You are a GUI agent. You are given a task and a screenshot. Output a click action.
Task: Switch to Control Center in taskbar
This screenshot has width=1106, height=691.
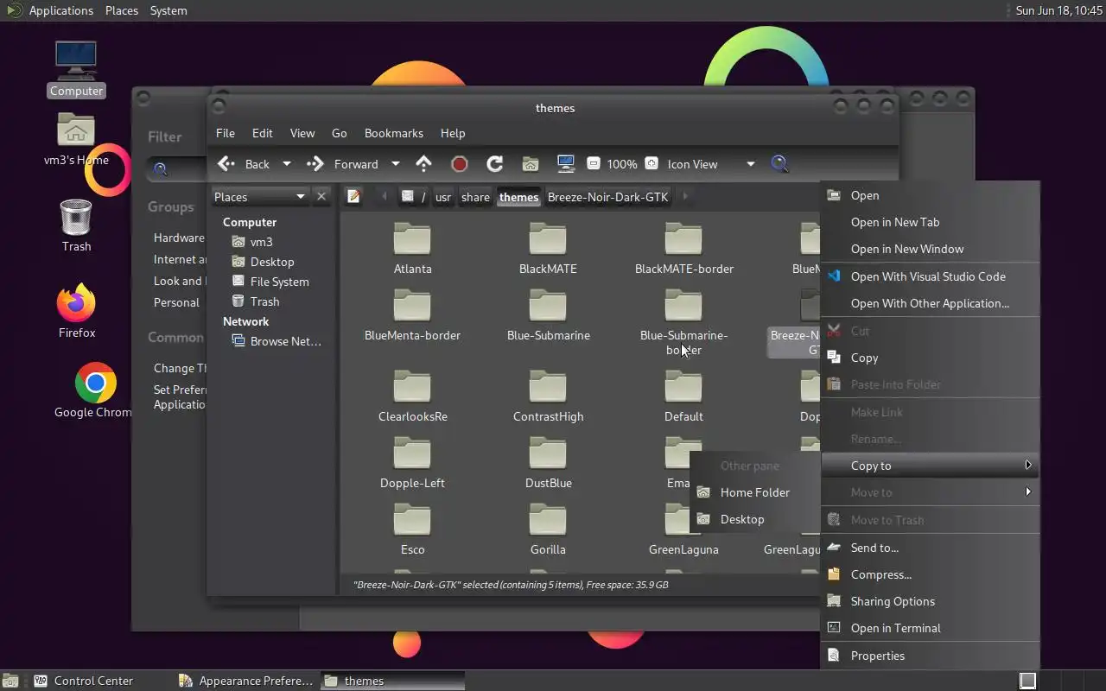93,681
